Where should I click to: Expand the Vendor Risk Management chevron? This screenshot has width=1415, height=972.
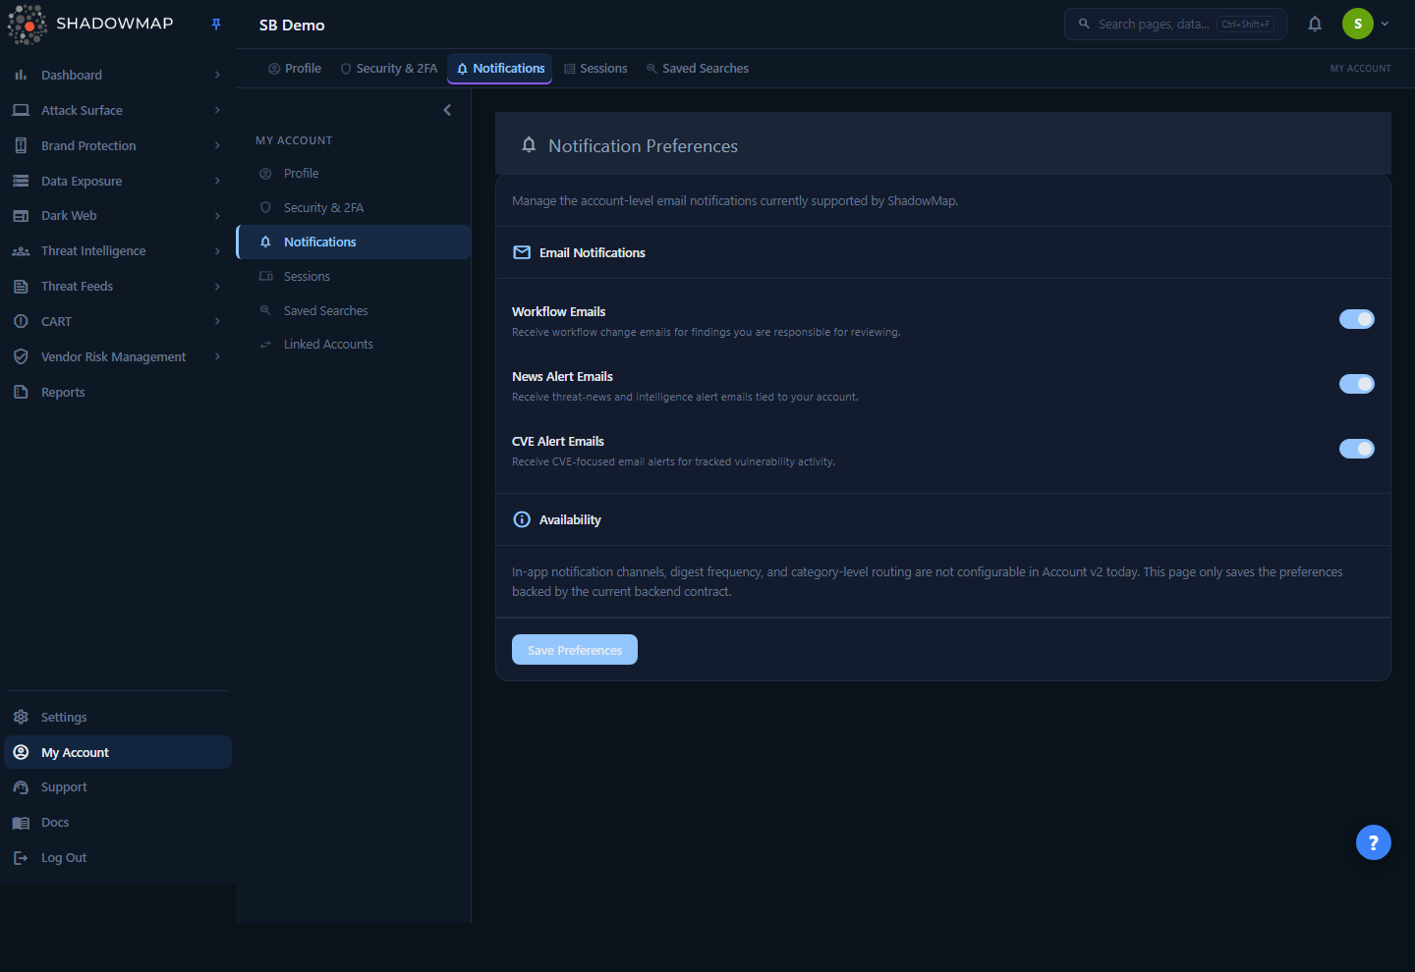(x=217, y=356)
